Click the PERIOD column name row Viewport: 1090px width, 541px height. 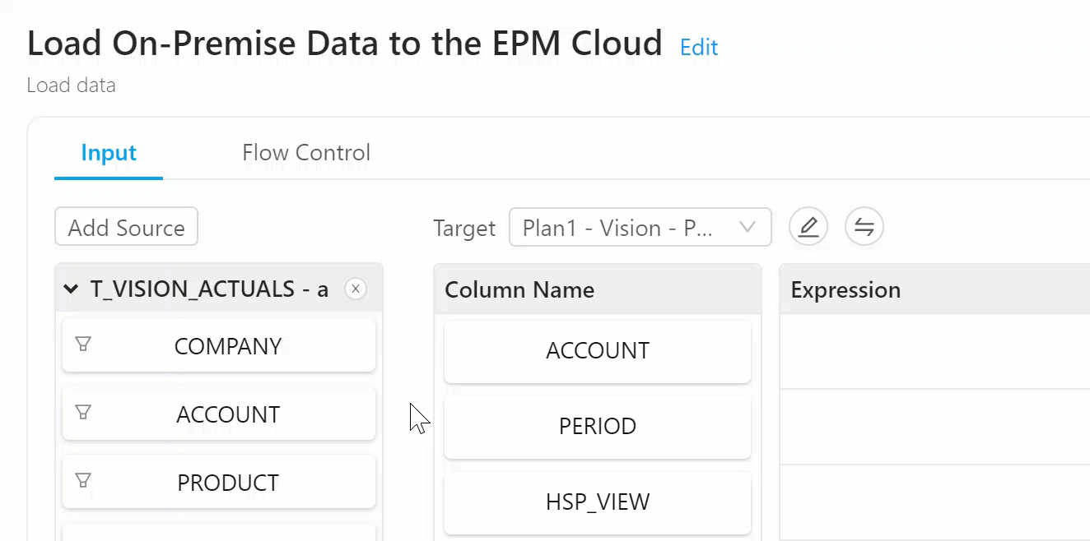[598, 426]
